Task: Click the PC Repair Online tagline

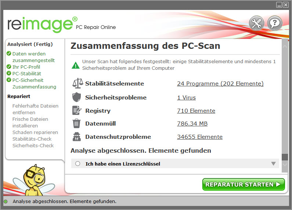Action: click(x=96, y=27)
